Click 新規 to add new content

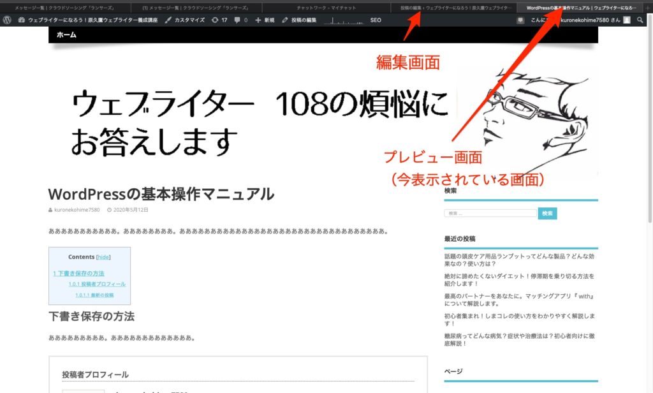(265, 20)
